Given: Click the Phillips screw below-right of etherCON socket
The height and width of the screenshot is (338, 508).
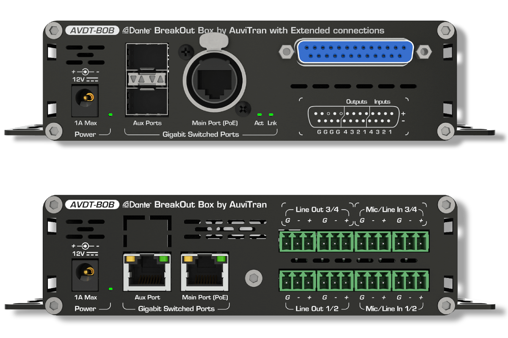Looking at the screenshot, I should 242,109.
